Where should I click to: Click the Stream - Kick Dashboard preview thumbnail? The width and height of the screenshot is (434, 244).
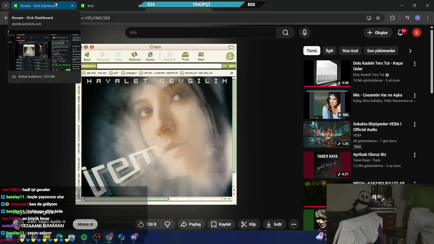click(44, 50)
